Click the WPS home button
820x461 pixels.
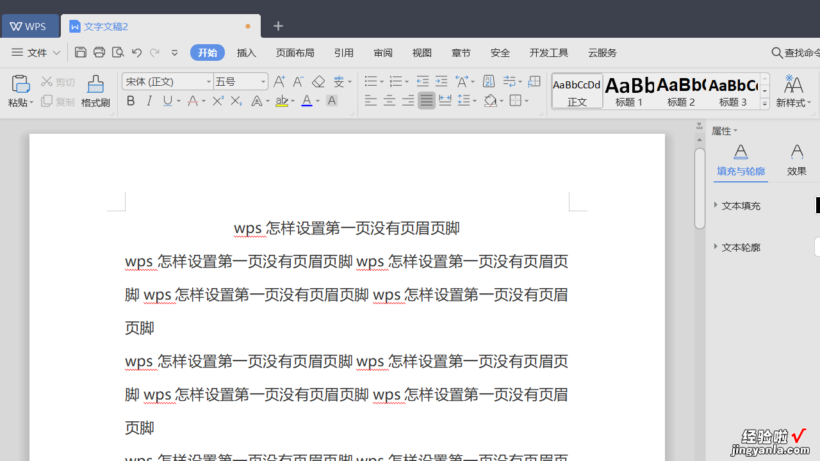pyautogui.click(x=29, y=26)
